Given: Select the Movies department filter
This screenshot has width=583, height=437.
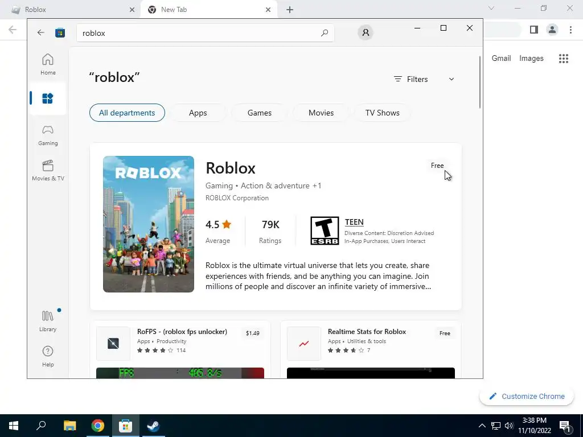Looking at the screenshot, I should coord(321,113).
